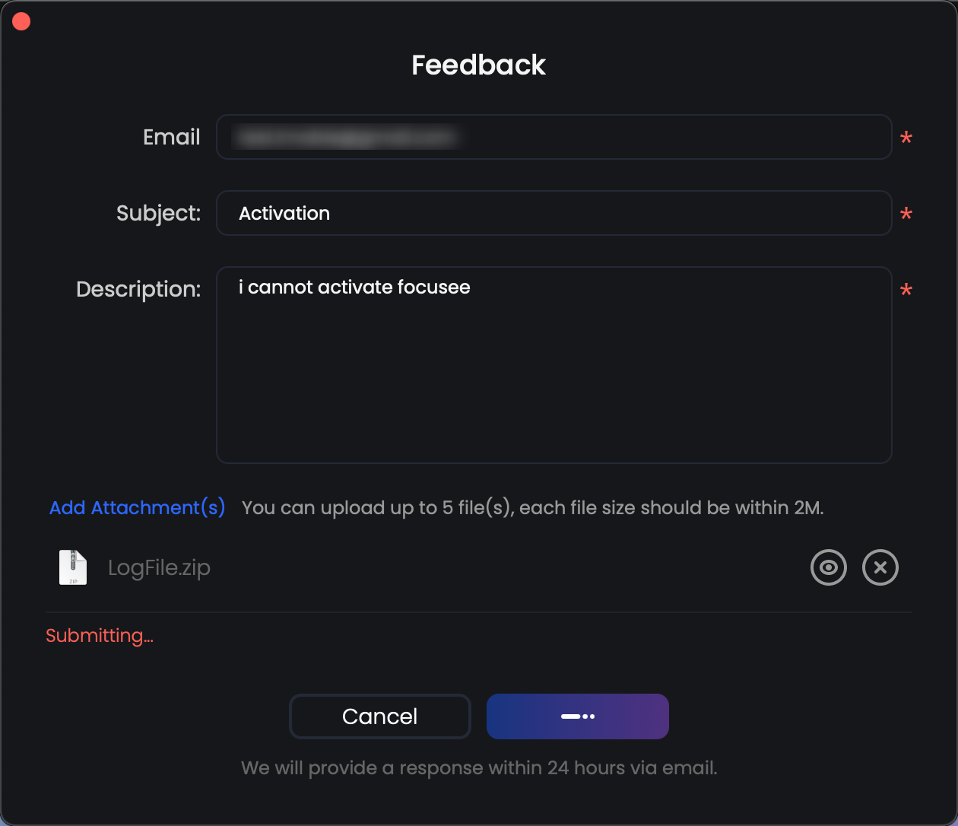Close the Feedback window via red button

pos(21,22)
